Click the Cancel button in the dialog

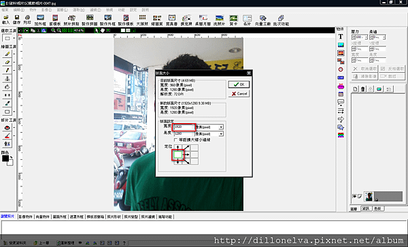point(239,94)
